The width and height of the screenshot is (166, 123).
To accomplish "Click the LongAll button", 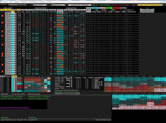I will point(95,8).
